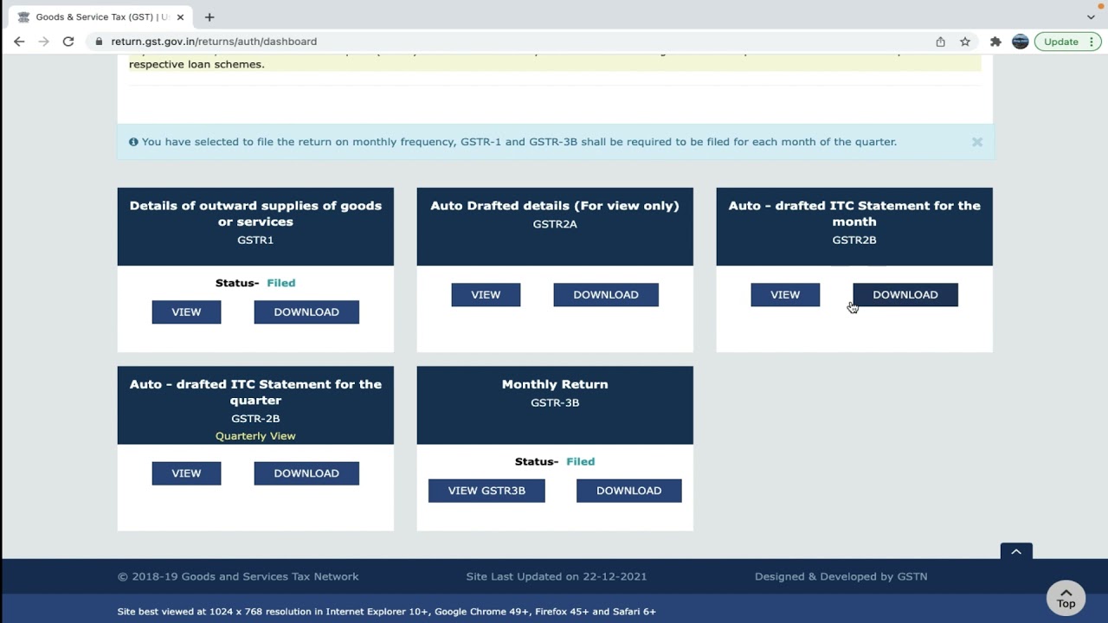The height and width of the screenshot is (623, 1108).
Task: Click '2018-19 Goods and Services Tax Network' copyright
Action: (x=238, y=576)
